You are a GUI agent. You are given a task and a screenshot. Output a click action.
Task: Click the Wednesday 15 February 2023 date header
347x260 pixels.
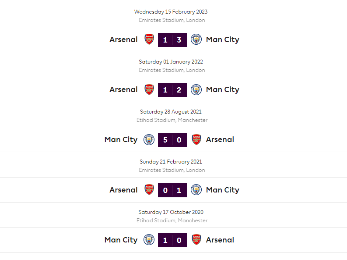point(171,12)
